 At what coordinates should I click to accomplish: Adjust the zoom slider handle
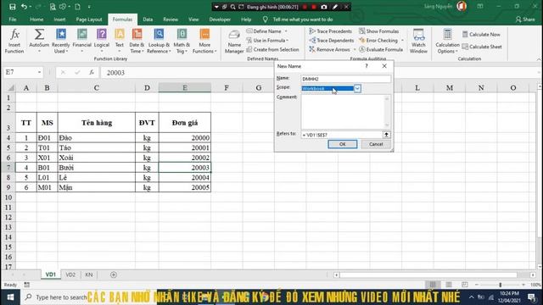[x=500, y=285]
